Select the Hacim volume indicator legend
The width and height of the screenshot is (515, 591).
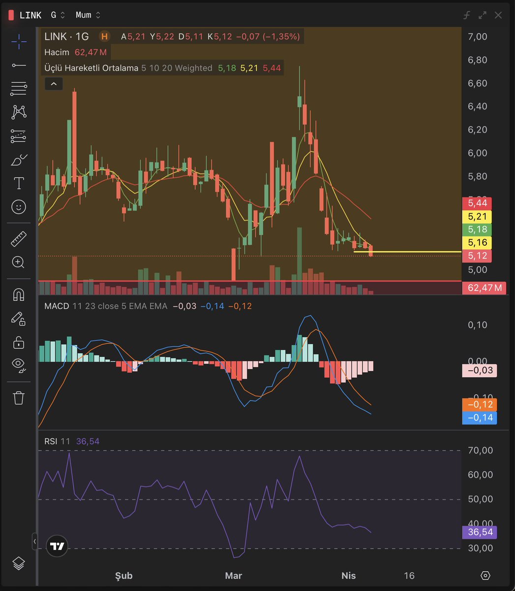pos(57,52)
